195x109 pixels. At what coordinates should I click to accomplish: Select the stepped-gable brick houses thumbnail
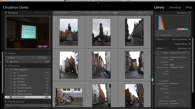(69, 65)
